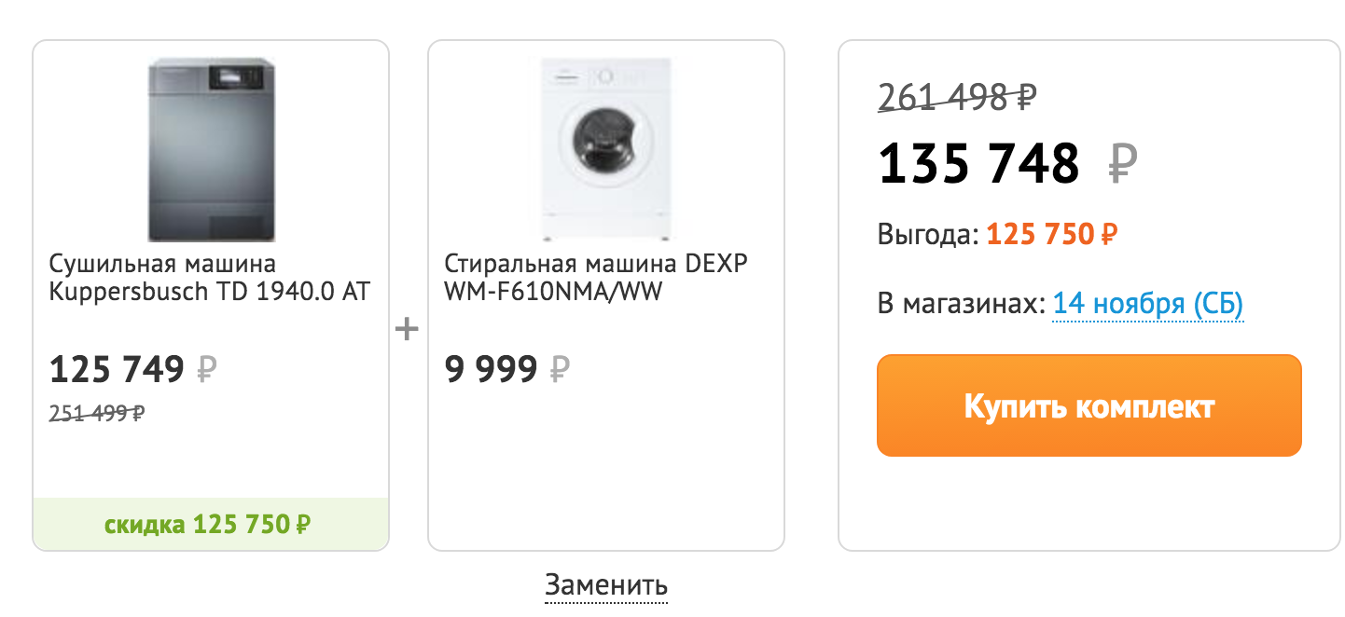The image size is (1345, 617).
Task: Click the crossed-out bundle price 261 498 ₽
Action: pyautogui.click(x=958, y=96)
